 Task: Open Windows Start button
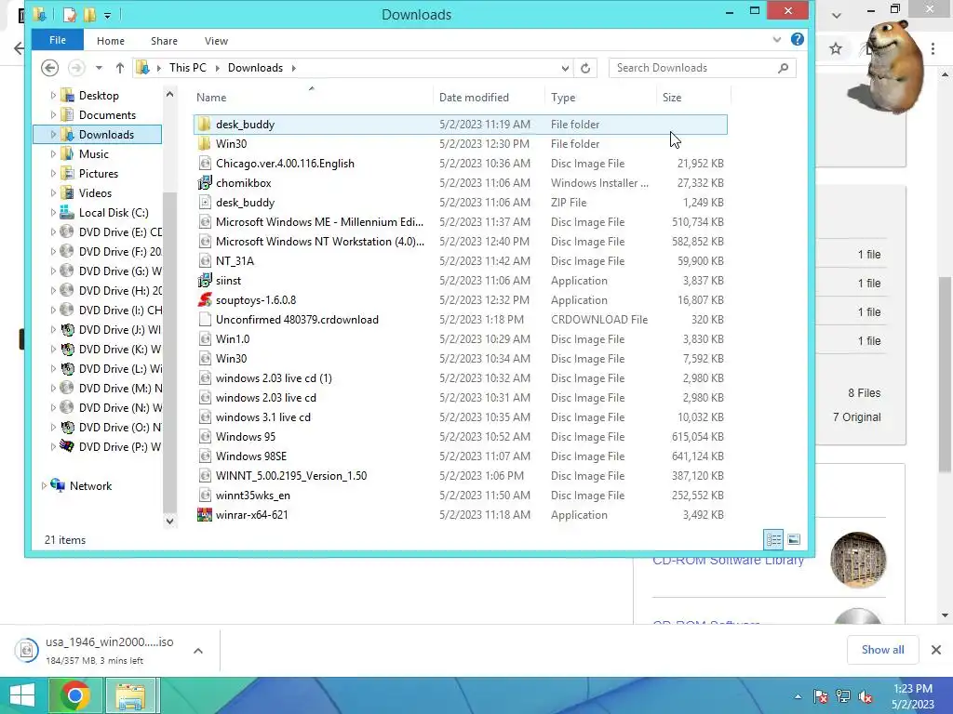point(22,695)
